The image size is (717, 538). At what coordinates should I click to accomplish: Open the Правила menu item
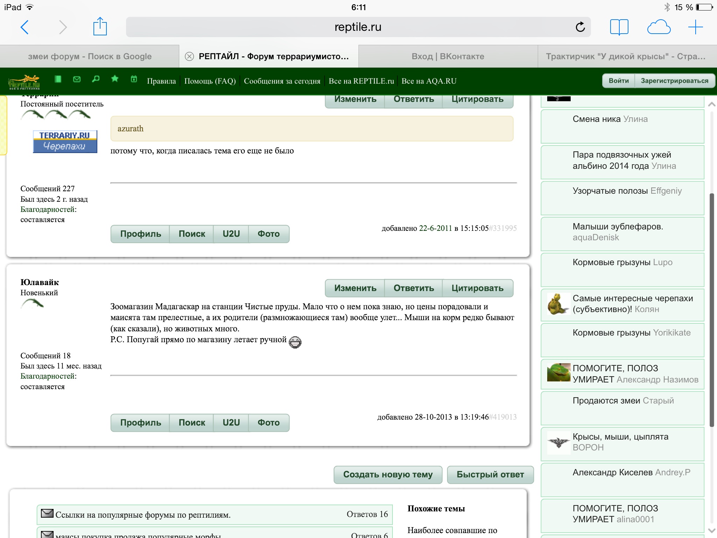click(161, 81)
